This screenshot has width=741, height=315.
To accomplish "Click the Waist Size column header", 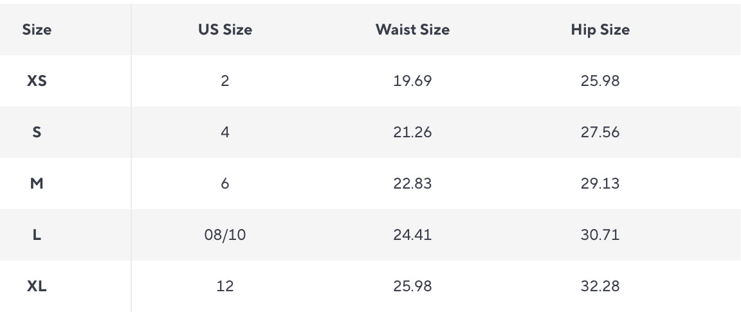I will (x=412, y=30).
